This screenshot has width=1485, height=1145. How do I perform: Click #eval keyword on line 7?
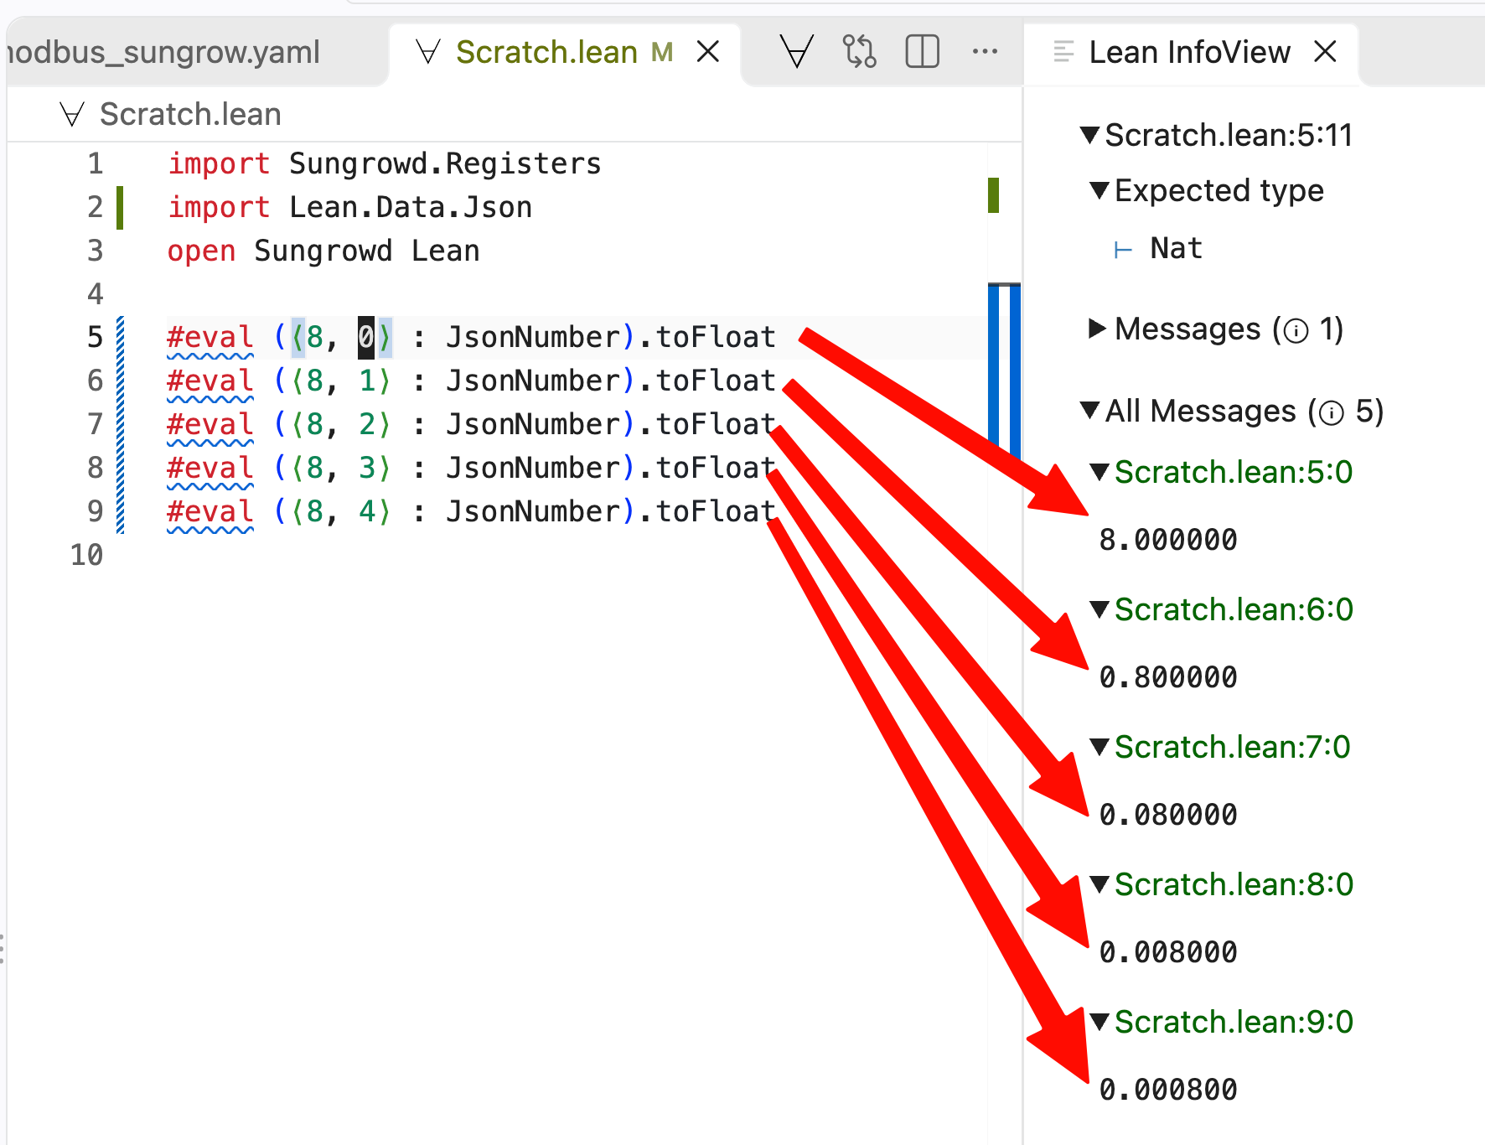210,424
